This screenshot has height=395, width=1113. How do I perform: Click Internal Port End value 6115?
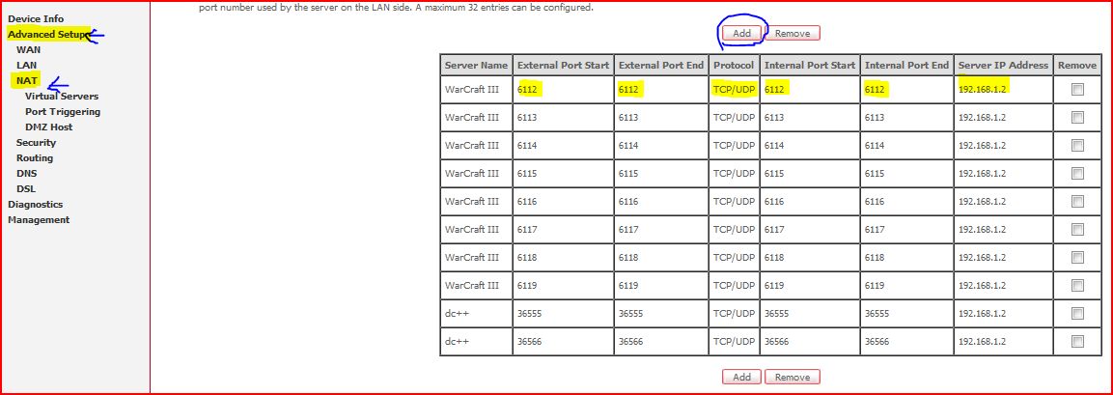875,173
